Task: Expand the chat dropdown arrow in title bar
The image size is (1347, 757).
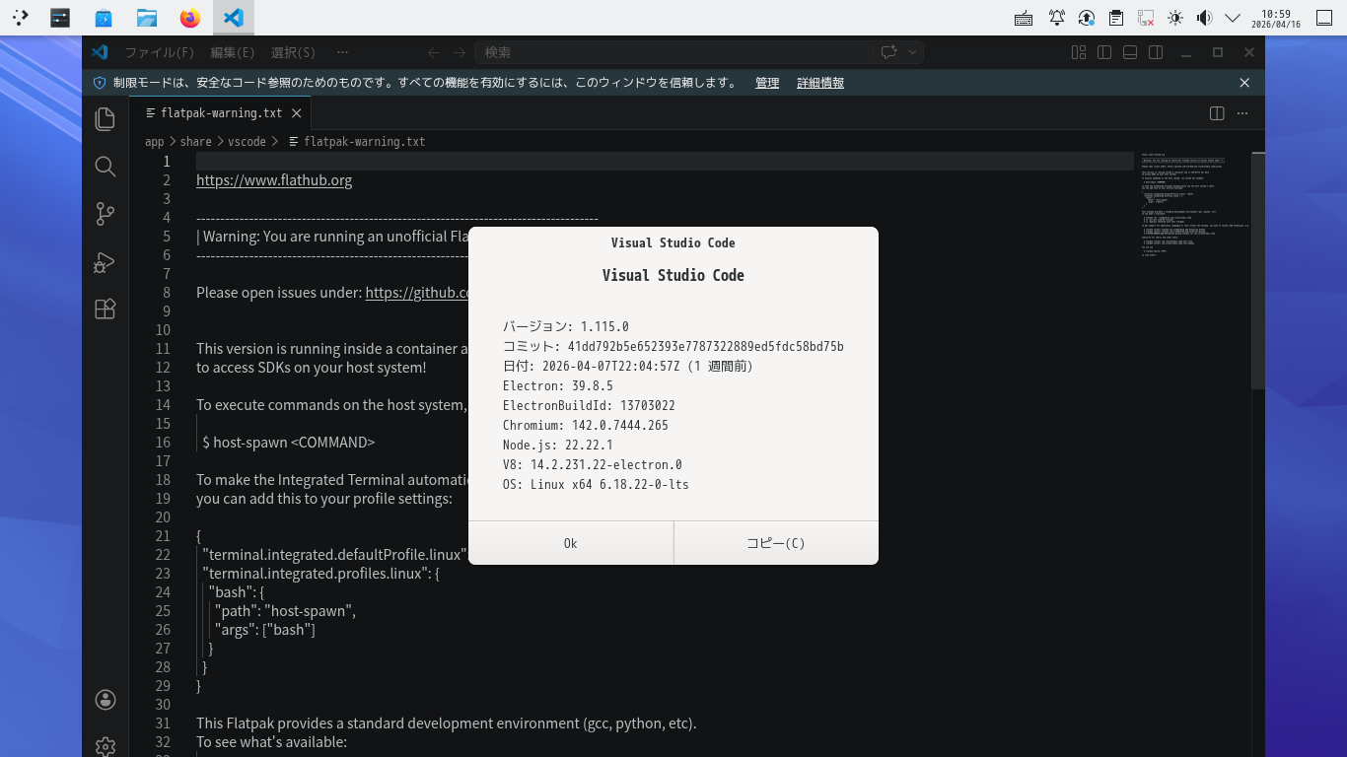Action: [913, 52]
